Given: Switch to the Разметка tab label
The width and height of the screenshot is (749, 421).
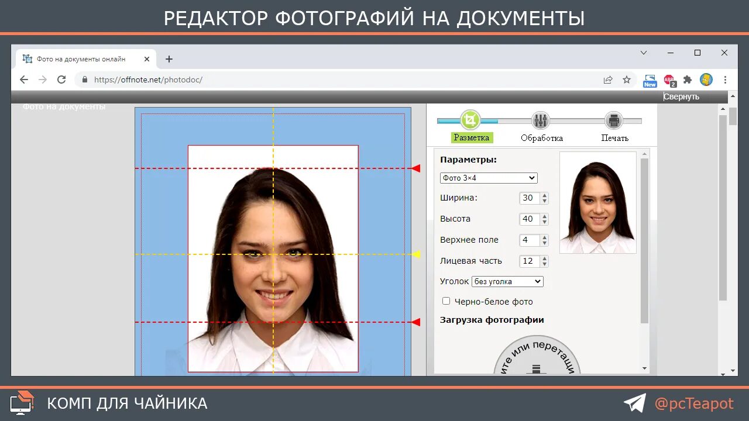Looking at the screenshot, I should coord(472,138).
